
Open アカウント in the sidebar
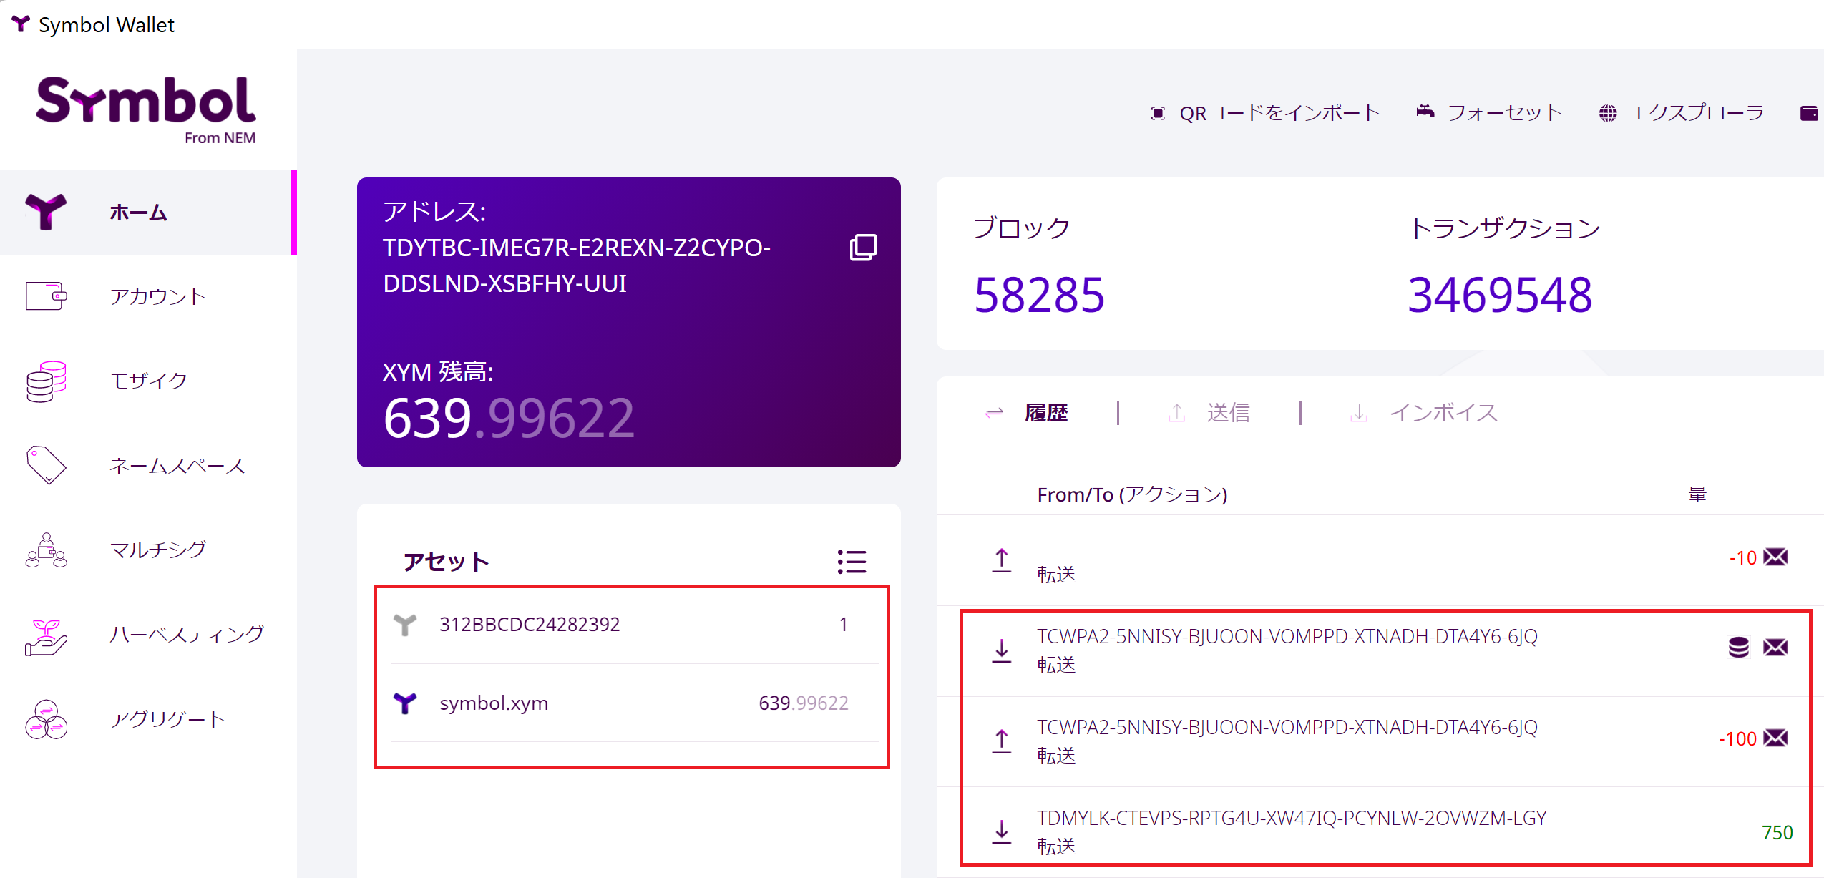(157, 296)
